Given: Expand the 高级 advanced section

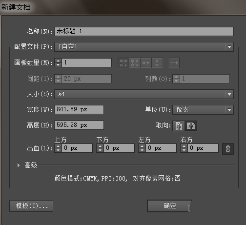Looking at the screenshot, I should pyautogui.click(x=19, y=165).
